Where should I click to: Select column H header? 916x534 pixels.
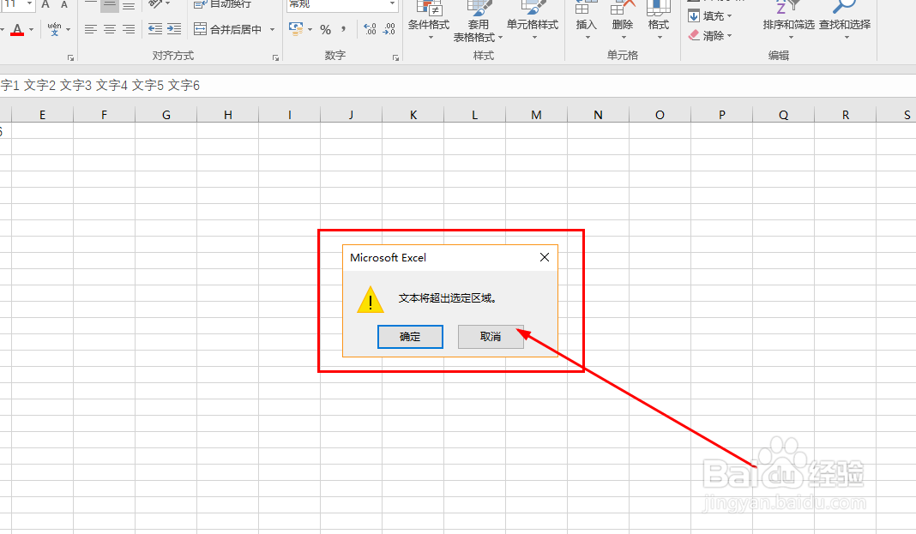click(228, 115)
